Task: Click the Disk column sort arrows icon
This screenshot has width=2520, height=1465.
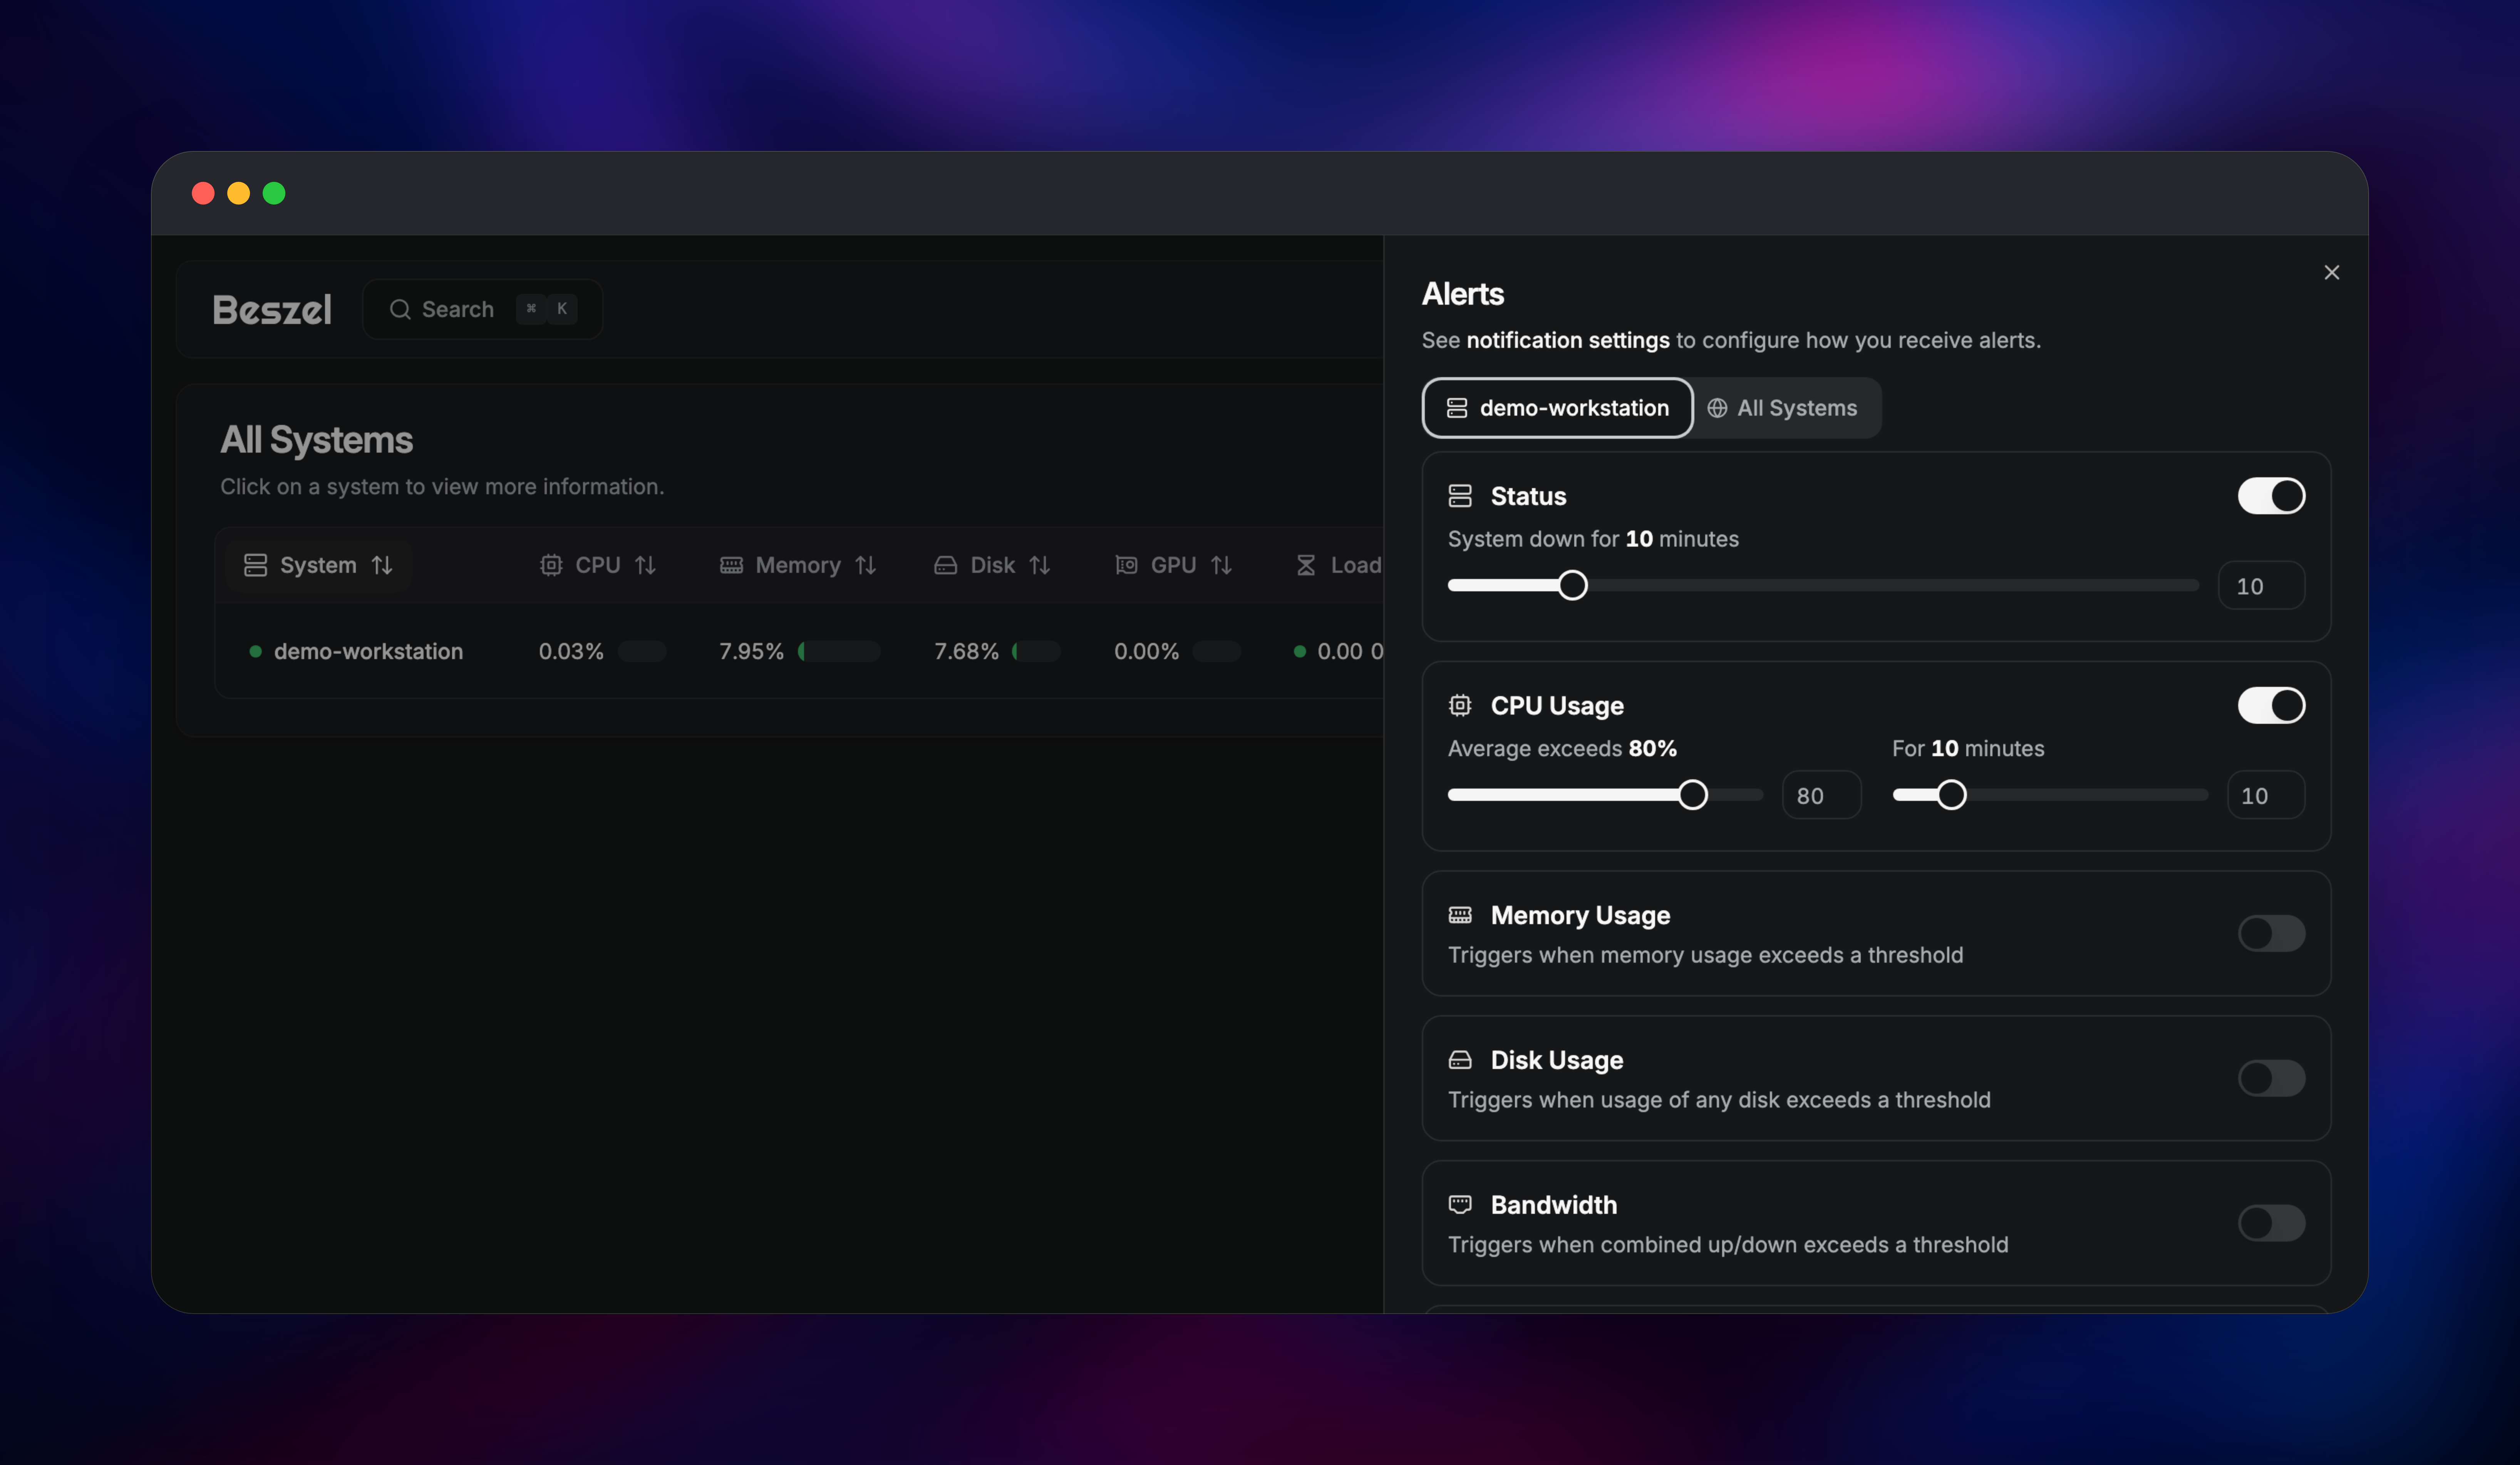Action: [1040, 566]
